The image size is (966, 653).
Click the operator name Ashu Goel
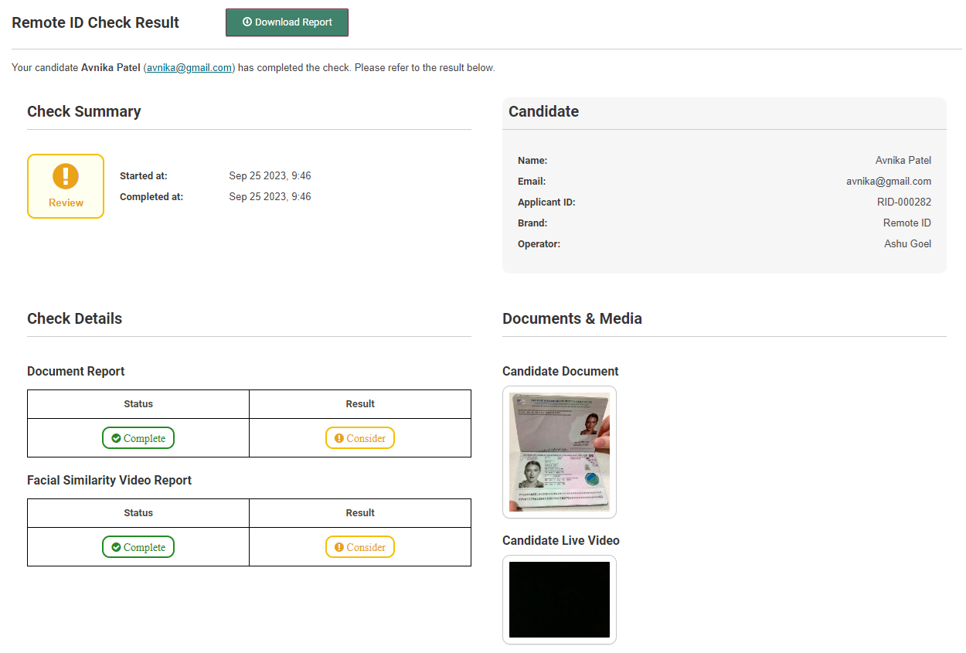tap(907, 244)
